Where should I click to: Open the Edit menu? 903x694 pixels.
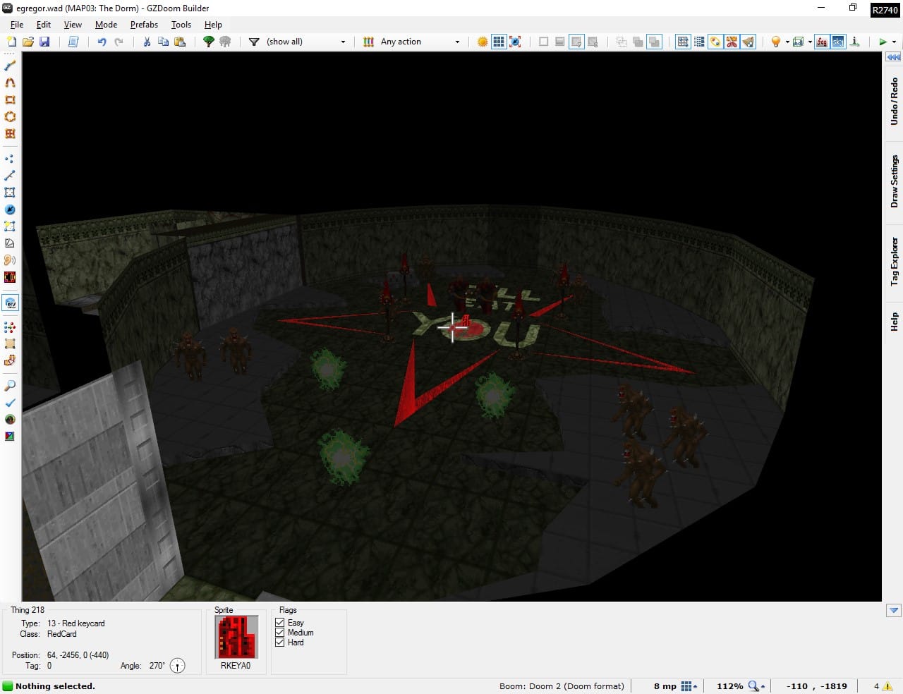pos(44,24)
